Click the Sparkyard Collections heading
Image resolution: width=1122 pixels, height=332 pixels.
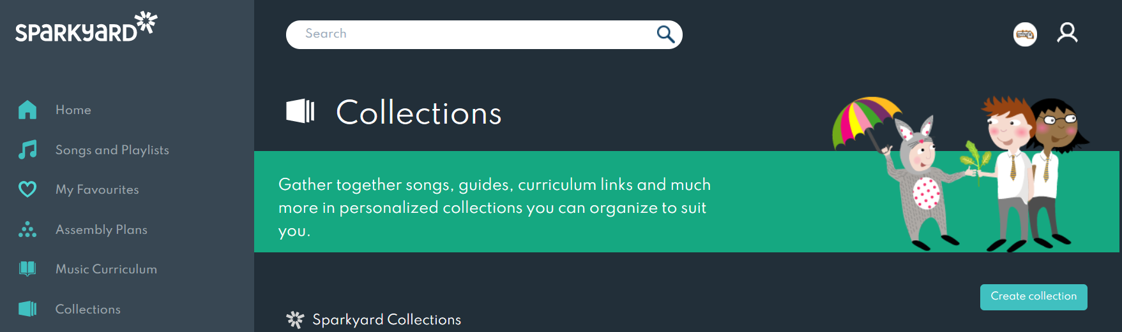point(386,319)
